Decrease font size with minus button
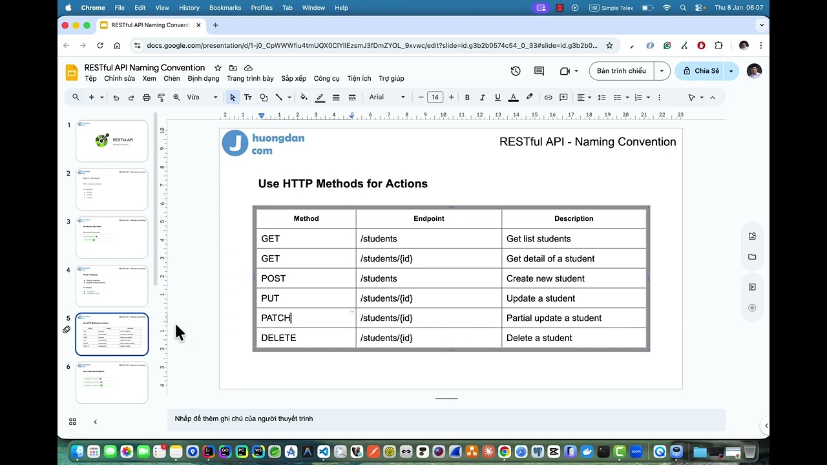Screen dimensions: 827x465 421,98
